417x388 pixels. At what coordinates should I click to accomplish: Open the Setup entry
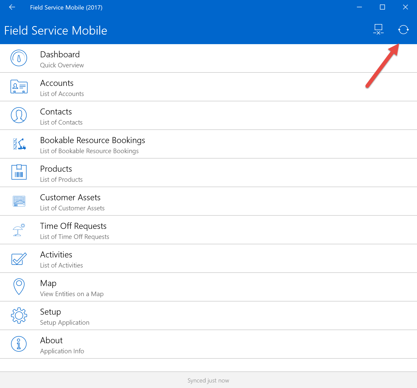208,316
